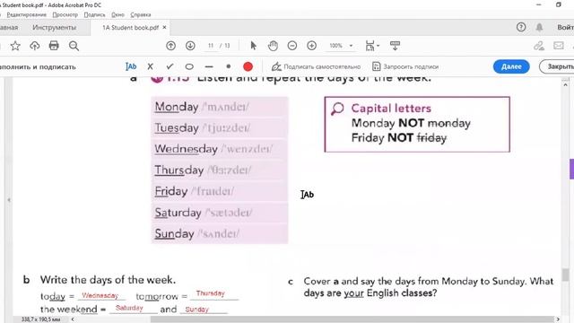This screenshot has width=574, height=323.
Task: Click the scrolling mode keyboard icon
Action: (x=395, y=46)
